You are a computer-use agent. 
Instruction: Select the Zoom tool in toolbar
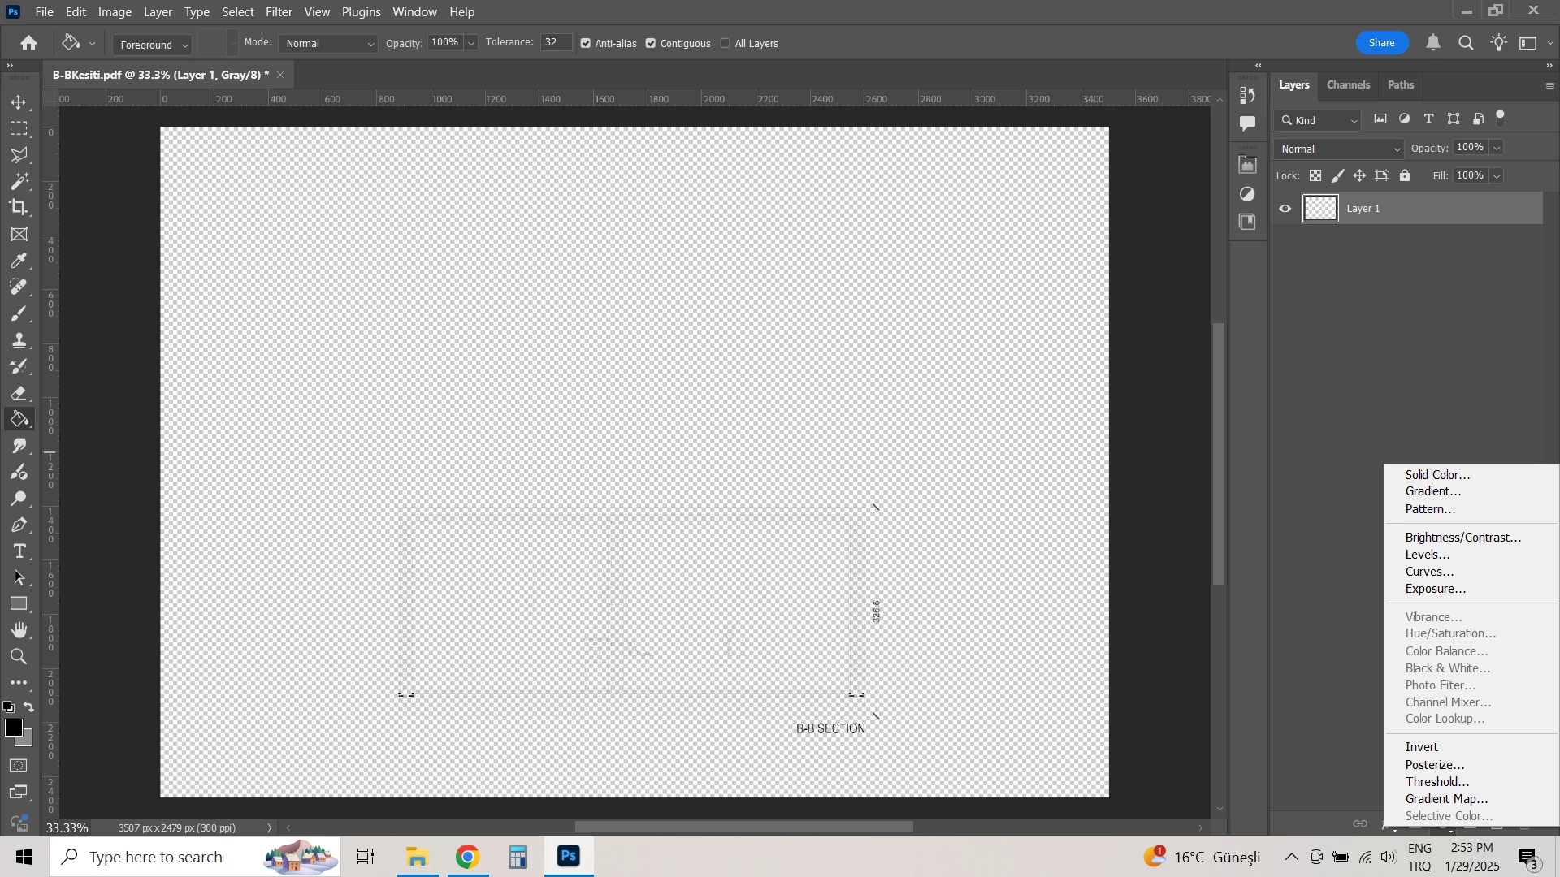point(19,657)
